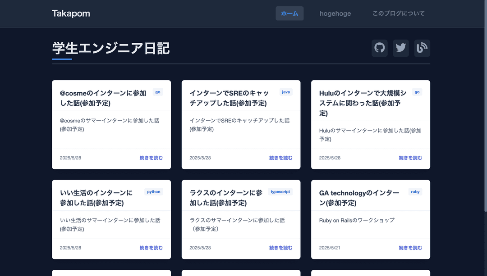Click the python tag on いい生活 card

[154, 192]
